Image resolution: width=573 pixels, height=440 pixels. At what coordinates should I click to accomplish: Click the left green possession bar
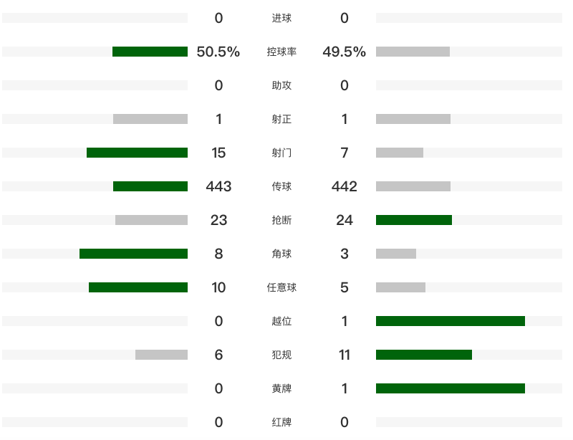[150, 52]
